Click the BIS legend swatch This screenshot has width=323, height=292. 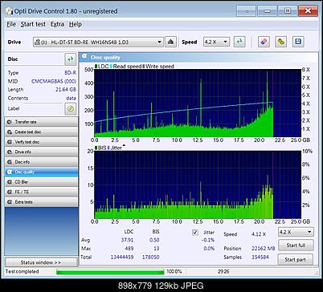(x=96, y=148)
